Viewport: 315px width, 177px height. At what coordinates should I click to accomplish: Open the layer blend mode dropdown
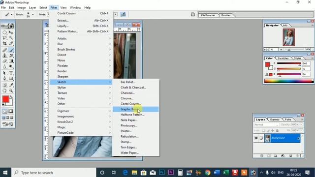click(x=266, y=124)
